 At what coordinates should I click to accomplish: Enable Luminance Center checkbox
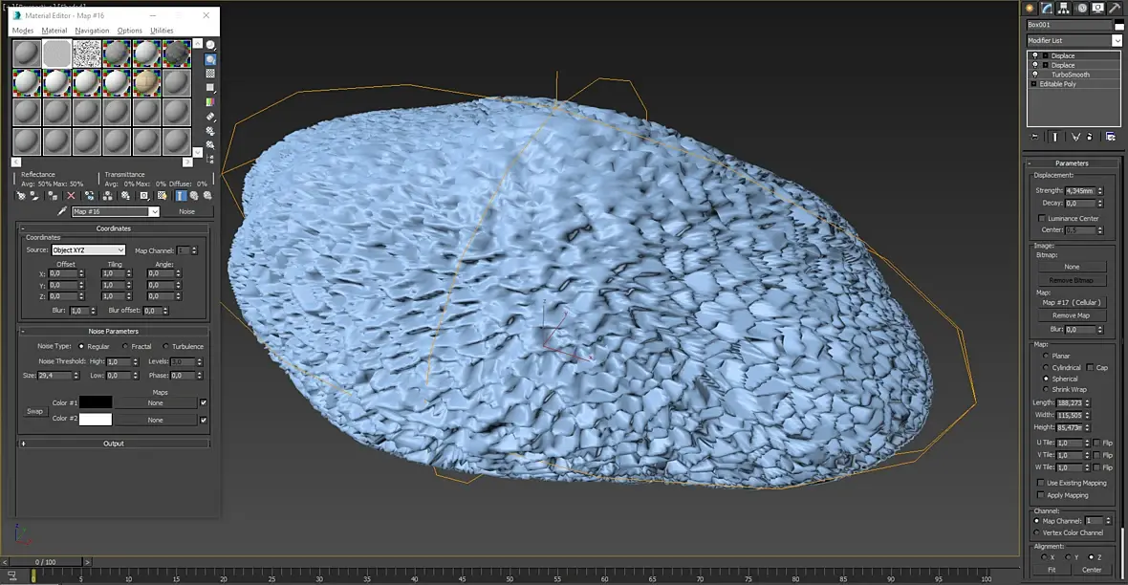pos(1041,218)
